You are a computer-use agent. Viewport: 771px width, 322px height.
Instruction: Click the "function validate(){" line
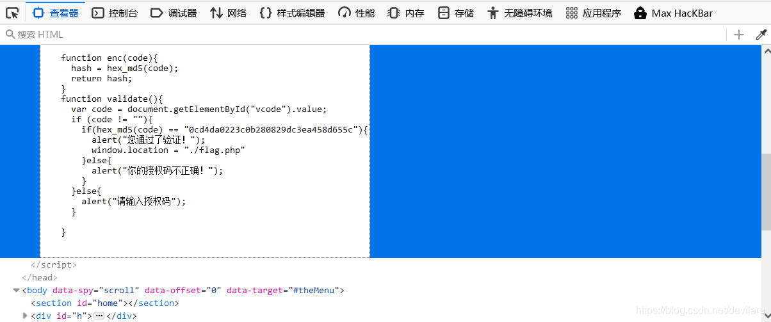[112, 99]
